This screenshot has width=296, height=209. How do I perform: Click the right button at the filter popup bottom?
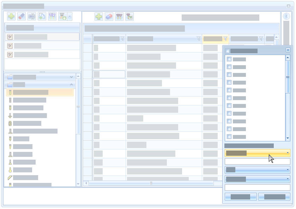274,197
